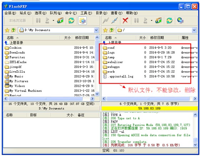
Task: Click the right pane connect lightning icon
Action: pos(106,20)
